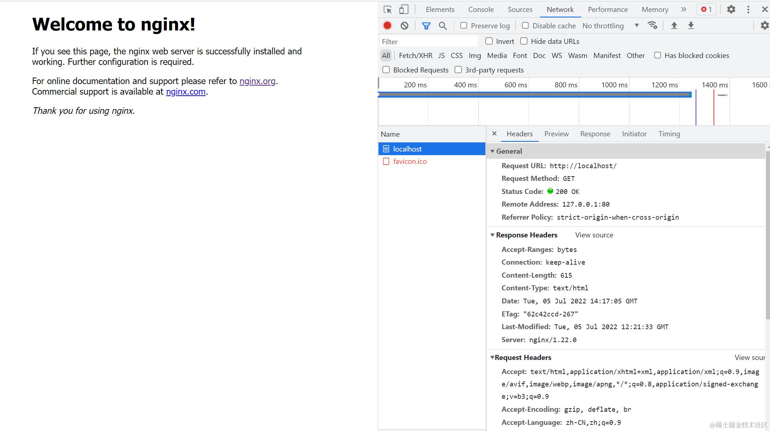Open the Timing tab for the request
This screenshot has width=770, height=431.
pyautogui.click(x=669, y=134)
